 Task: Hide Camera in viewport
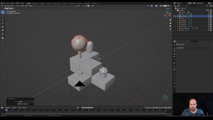tap(209, 12)
